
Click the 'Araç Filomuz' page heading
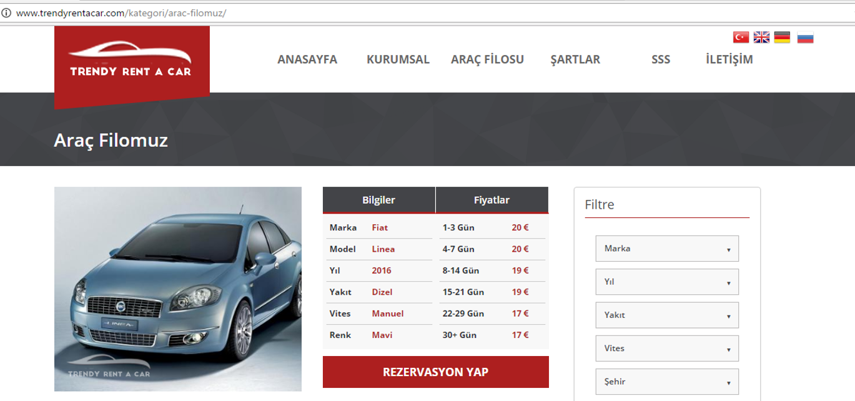(111, 140)
